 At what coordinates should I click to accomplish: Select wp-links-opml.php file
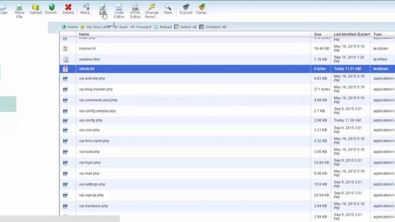tap(94, 141)
